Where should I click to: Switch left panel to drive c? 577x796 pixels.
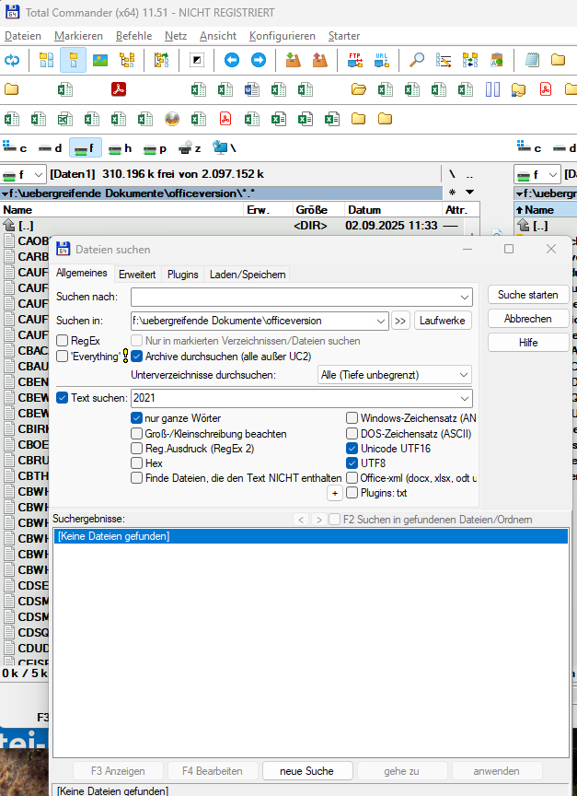pos(15,148)
